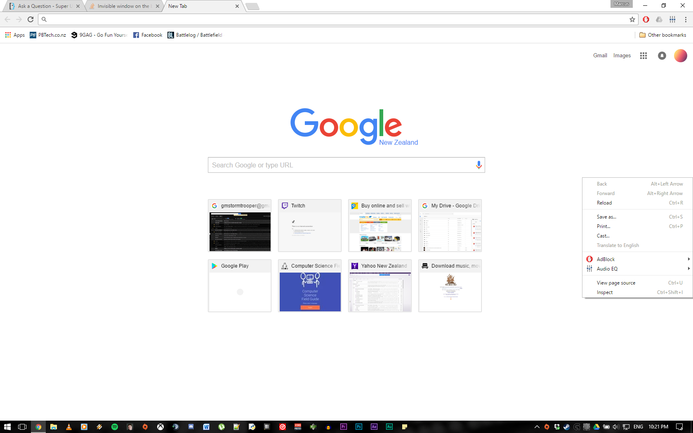Open the Twitch shortcut thumbnail
This screenshot has height=433, width=693.
[309, 226]
